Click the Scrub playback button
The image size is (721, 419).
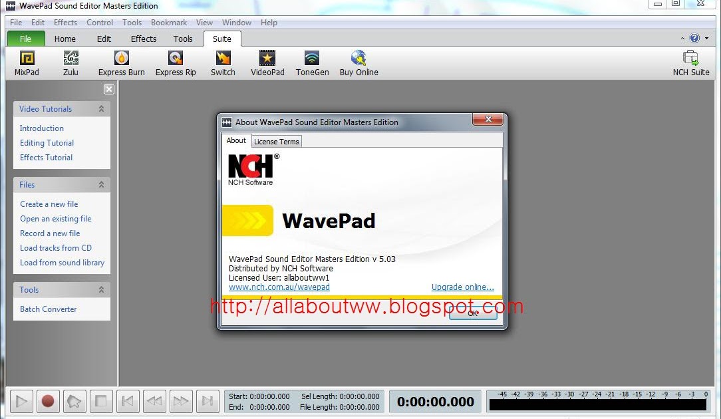[74, 402]
